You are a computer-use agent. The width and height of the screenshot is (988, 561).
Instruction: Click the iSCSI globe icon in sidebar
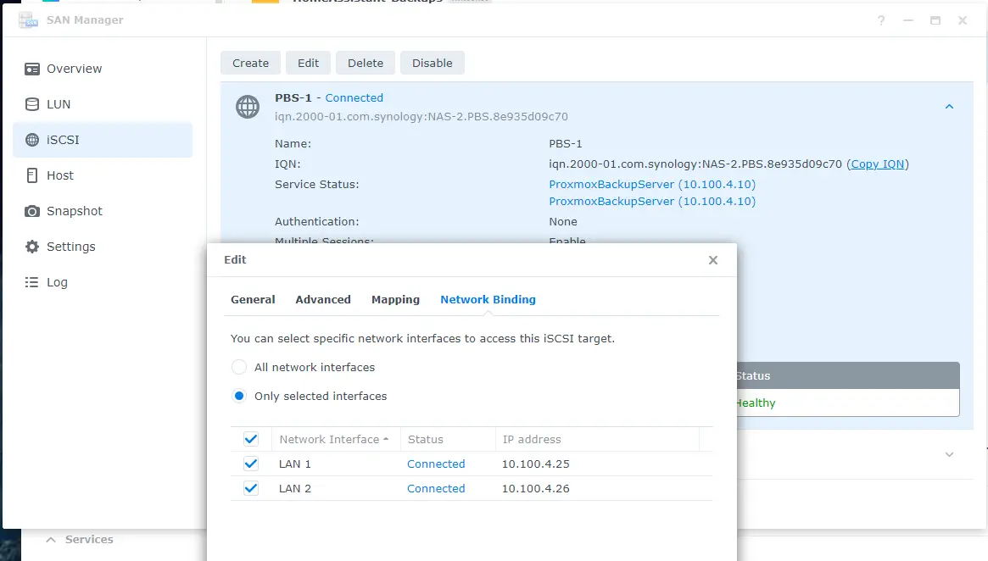[x=32, y=140]
